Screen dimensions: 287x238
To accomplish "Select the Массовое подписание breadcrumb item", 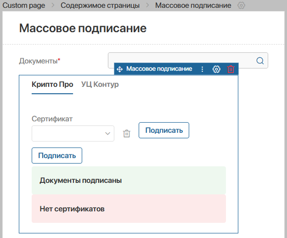I will 193,6.
